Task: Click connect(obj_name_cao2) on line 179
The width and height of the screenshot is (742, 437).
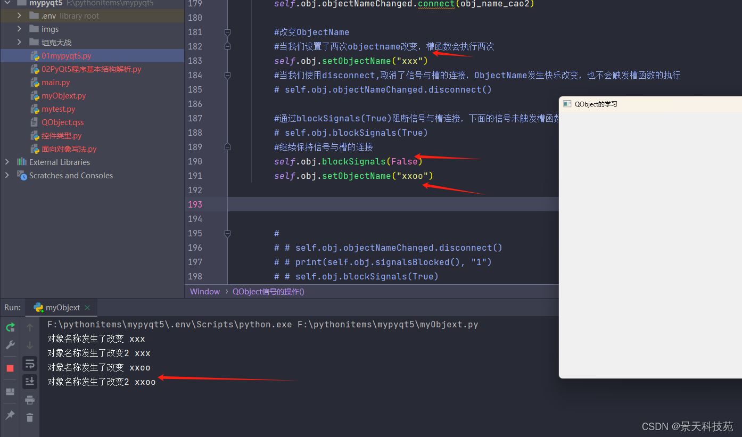Action: click(x=476, y=4)
